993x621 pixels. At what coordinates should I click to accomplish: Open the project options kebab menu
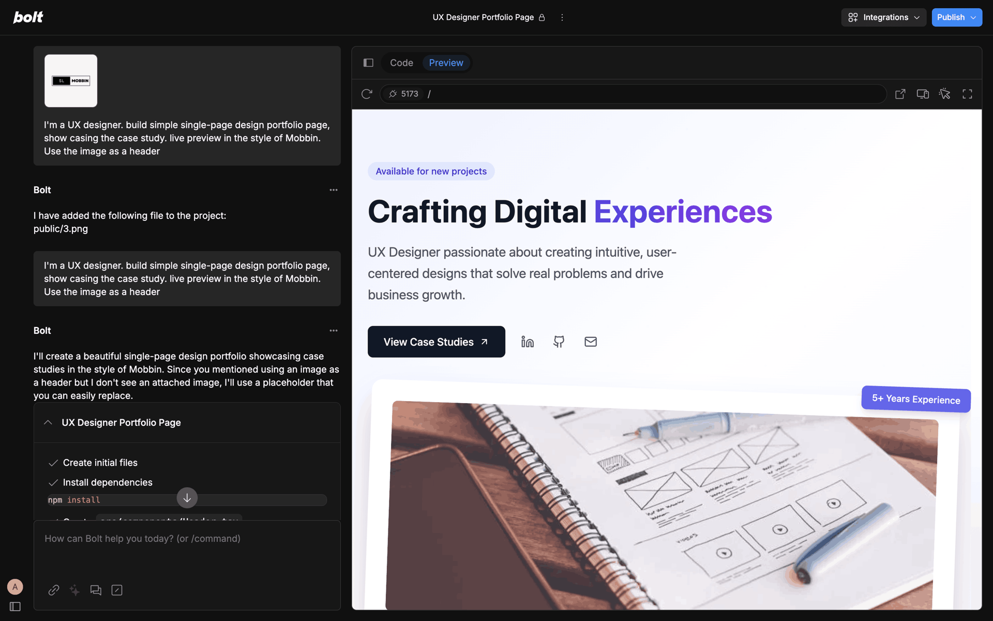pos(562,17)
